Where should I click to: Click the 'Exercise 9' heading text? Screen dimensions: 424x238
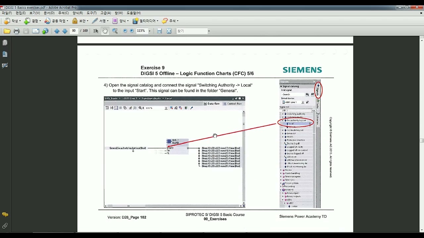[153, 68]
